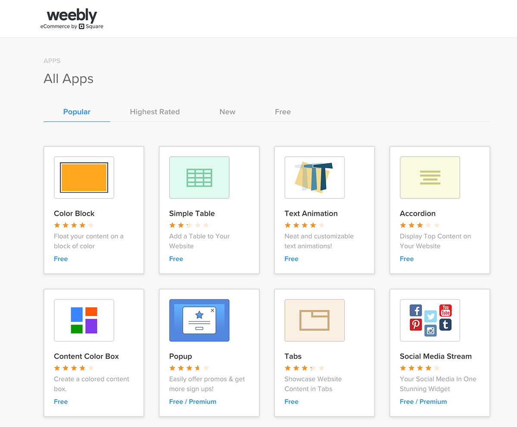
Task: Click the Text Animation star rating
Action: point(304,225)
